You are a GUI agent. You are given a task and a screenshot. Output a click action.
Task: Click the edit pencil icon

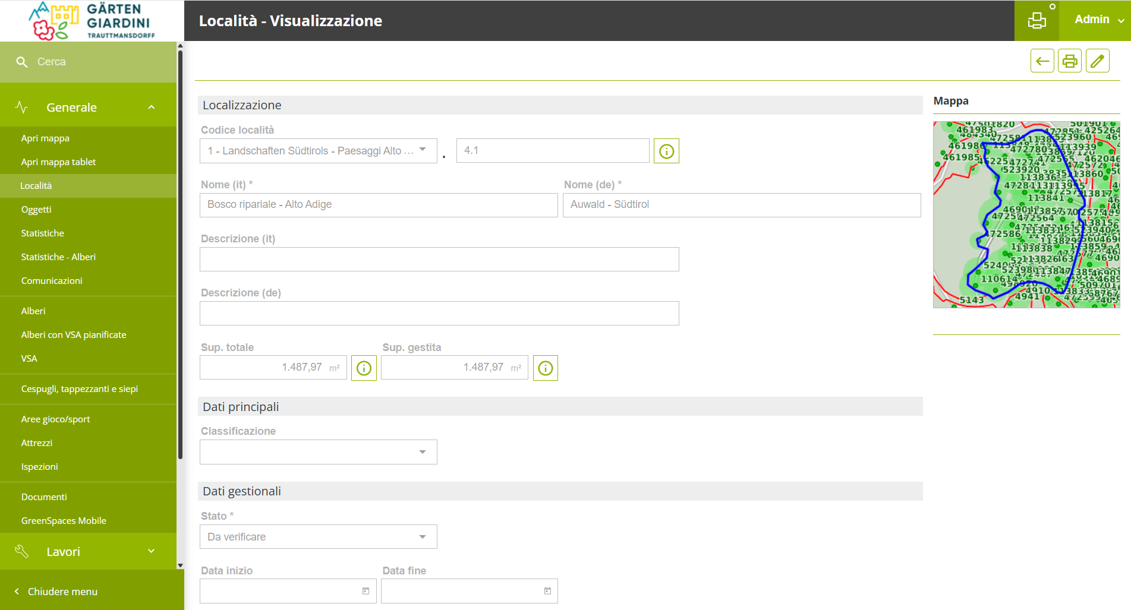tap(1097, 61)
